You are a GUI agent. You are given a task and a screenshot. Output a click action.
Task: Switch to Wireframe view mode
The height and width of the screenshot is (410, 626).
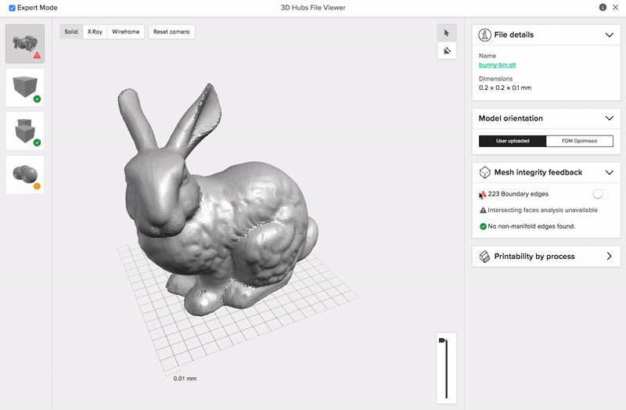pyautogui.click(x=125, y=32)
